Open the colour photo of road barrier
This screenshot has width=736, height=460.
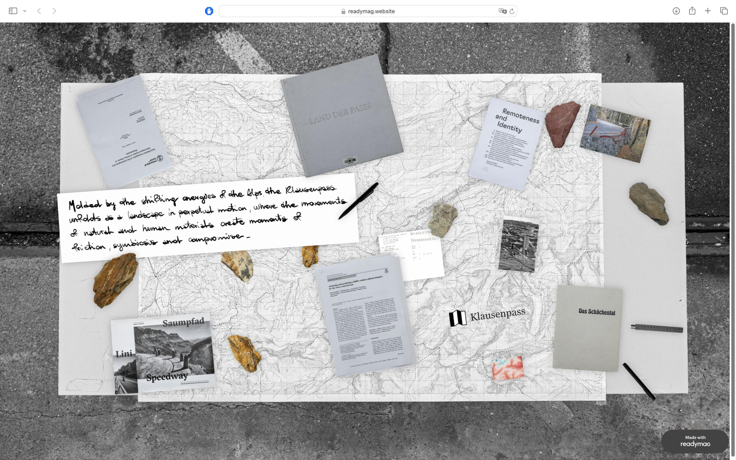pos(615,133)
